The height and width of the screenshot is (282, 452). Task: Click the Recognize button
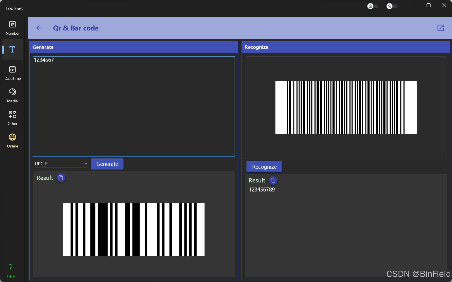(x=264, y=167)
